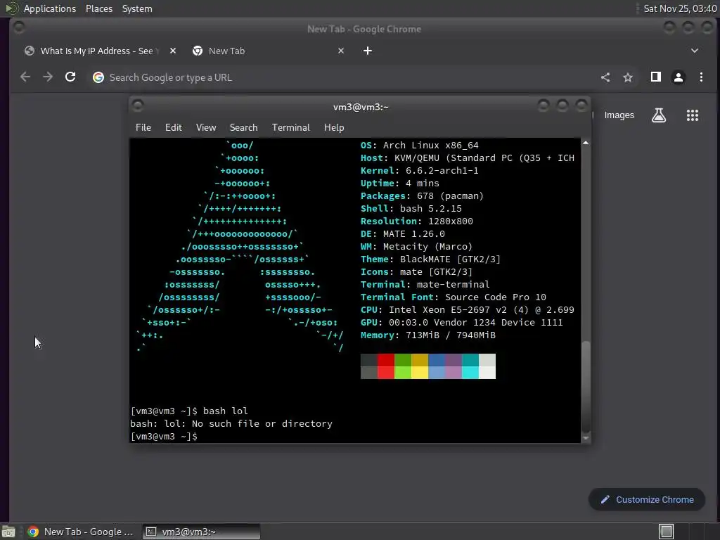
Task: Click terminal scrollbar up arrow
Action: [586, 143]
